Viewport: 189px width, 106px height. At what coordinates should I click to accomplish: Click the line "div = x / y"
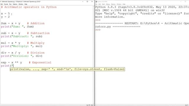[x=11, y=53]
